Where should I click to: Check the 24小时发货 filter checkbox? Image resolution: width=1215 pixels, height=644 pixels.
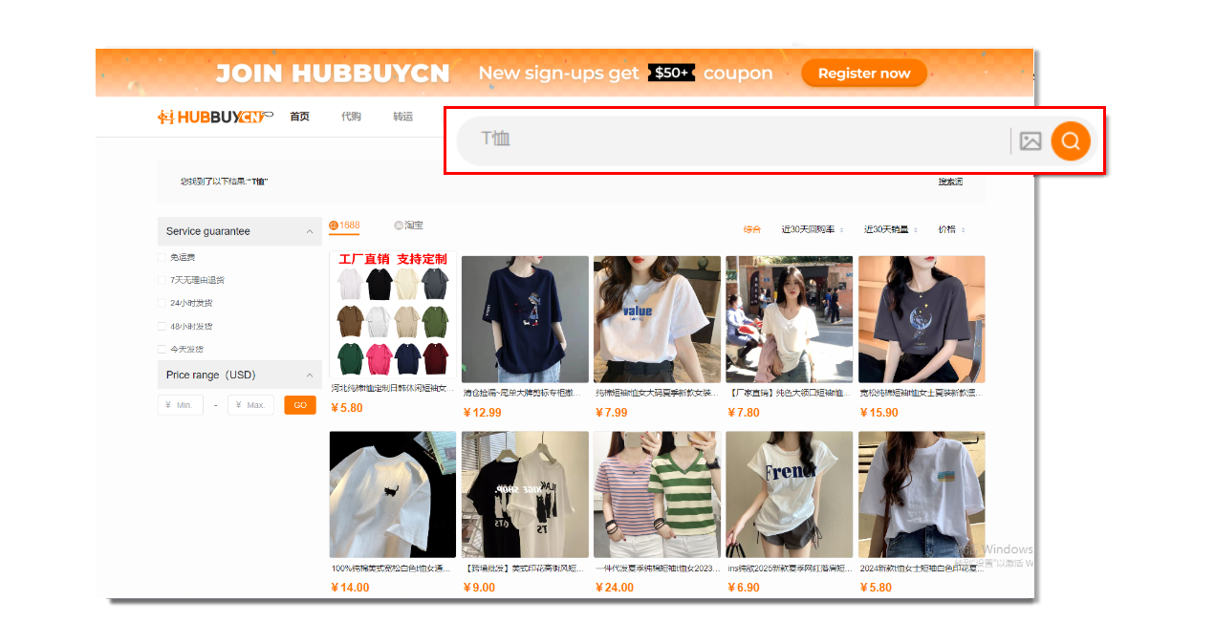point(162,303)
